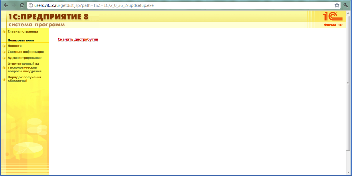Open Сводная информация in the sidebar

click(25, 52)
